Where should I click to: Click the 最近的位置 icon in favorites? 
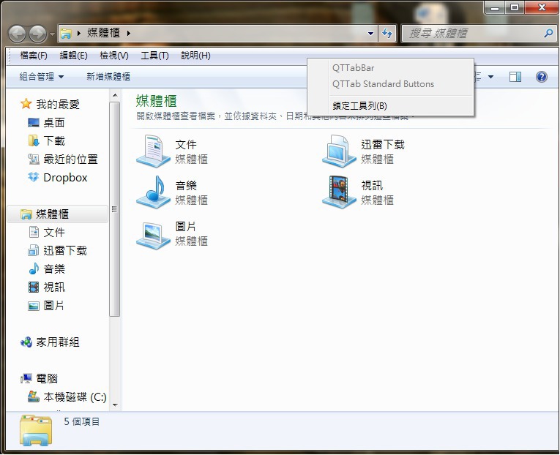pos(34,159)
